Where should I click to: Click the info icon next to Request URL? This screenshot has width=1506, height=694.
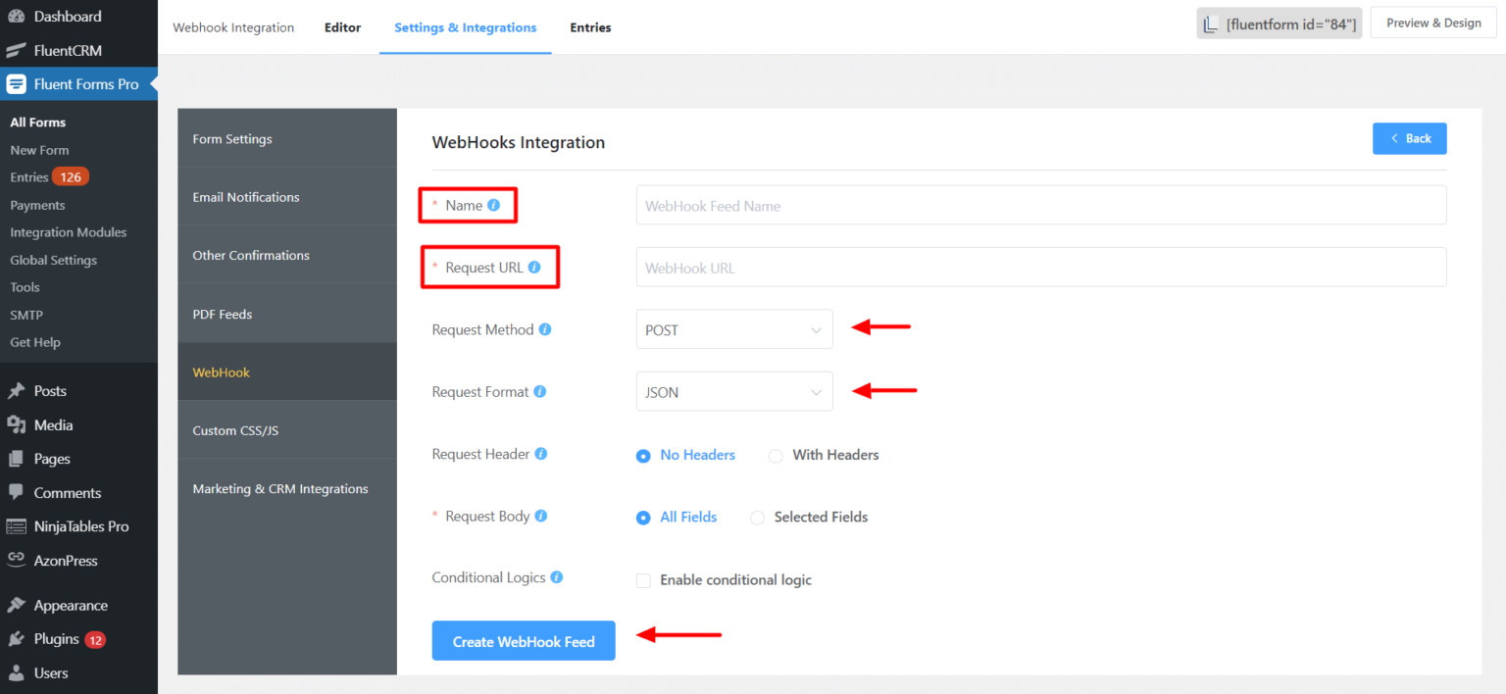[534, 266]
